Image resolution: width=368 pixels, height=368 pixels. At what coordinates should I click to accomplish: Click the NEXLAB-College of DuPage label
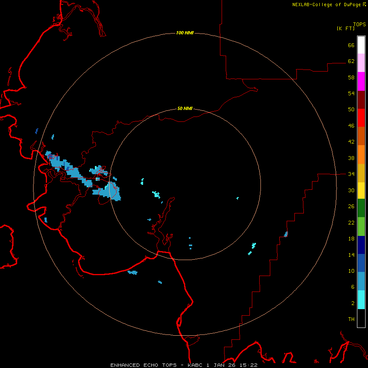click(326, 4)
